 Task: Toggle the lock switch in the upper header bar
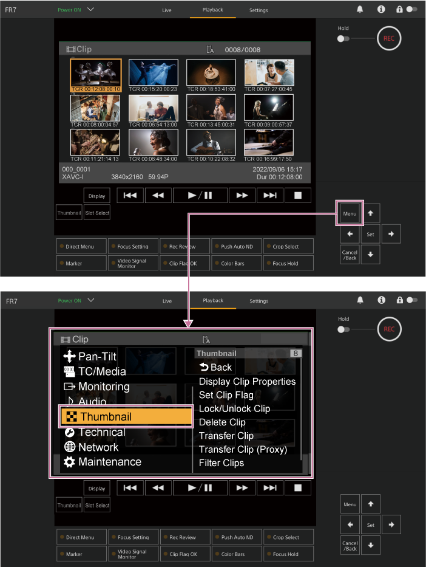tap(411, 10)
